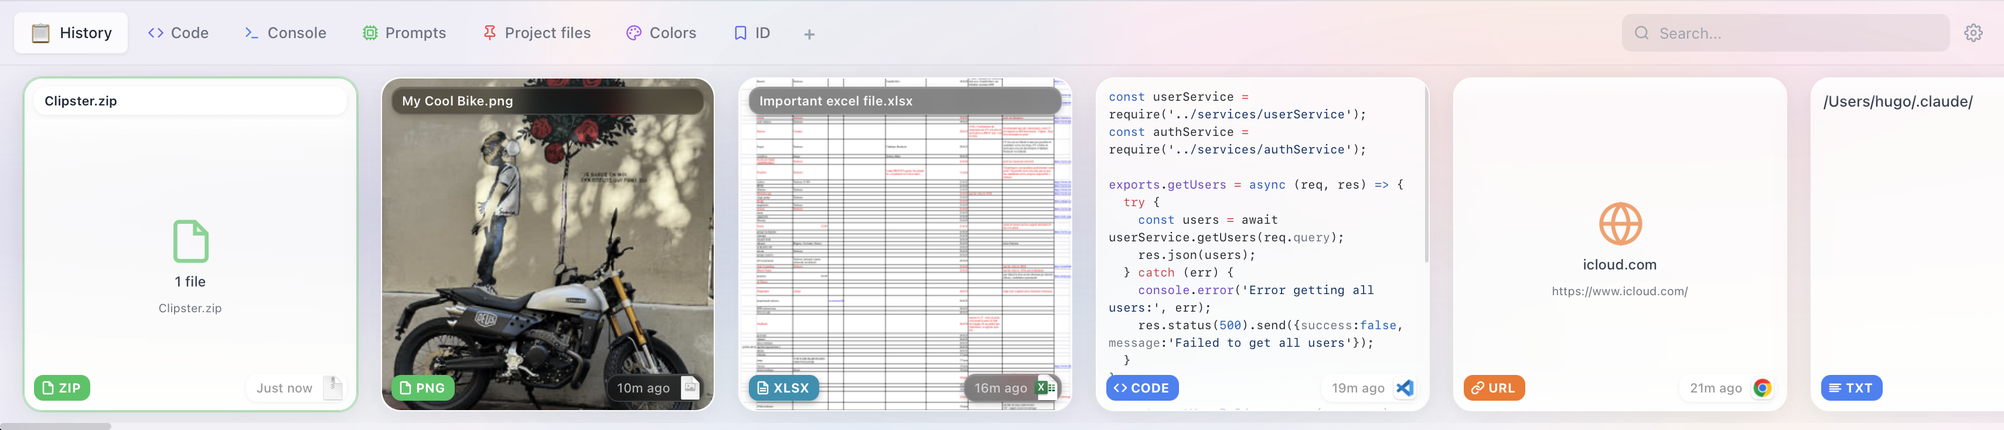This screenshot has height=430, width=2004.
Task: Open the Console tab
Action: [x=285, y=33]
